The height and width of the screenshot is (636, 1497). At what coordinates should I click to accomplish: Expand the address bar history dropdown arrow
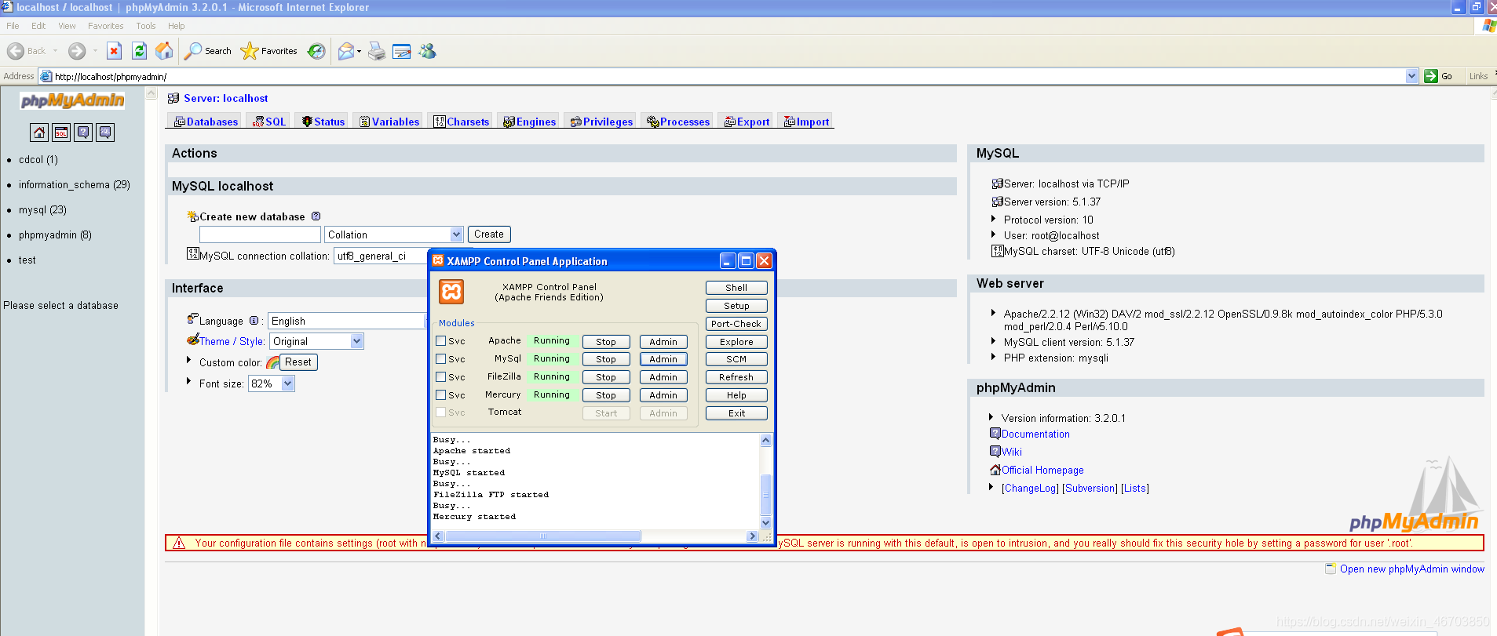1412,76
